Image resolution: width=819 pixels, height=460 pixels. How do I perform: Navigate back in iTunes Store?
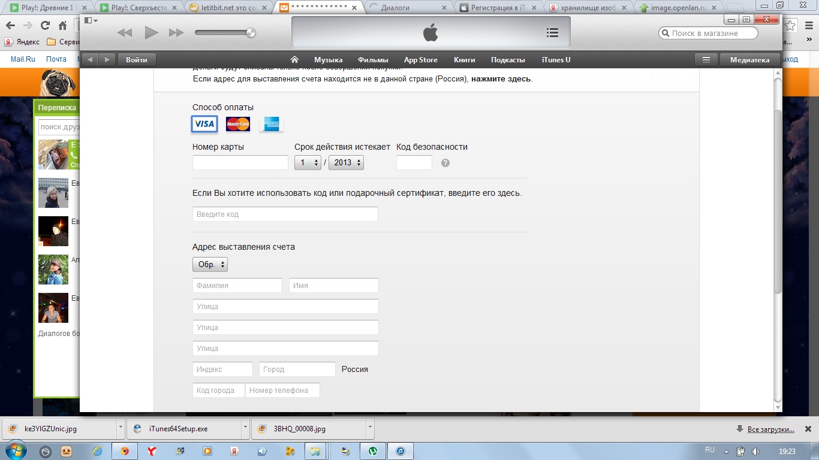[x=90, y=59]
